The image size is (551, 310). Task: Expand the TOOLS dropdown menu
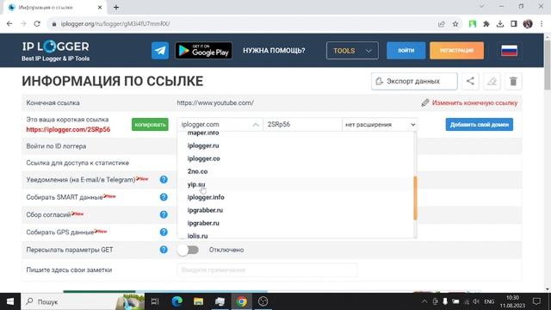(352, 51)
